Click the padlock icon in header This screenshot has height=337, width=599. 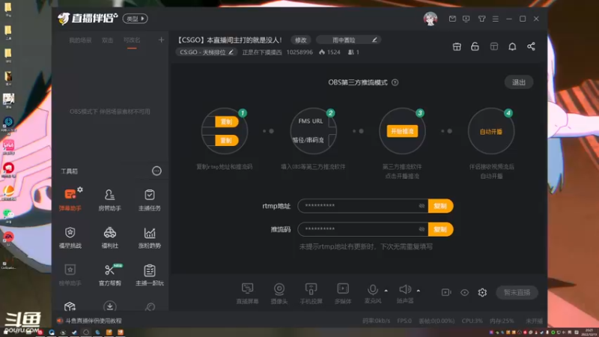(x=475, y=46)
